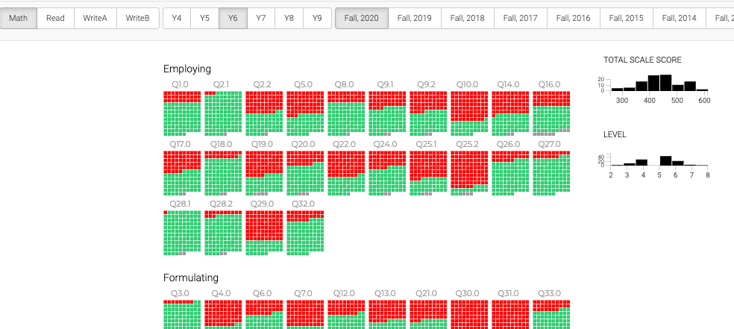This screenshot has width=734, height=329.
Task: Open the Q10.0 question grid
Action: [x=469, y=113]
